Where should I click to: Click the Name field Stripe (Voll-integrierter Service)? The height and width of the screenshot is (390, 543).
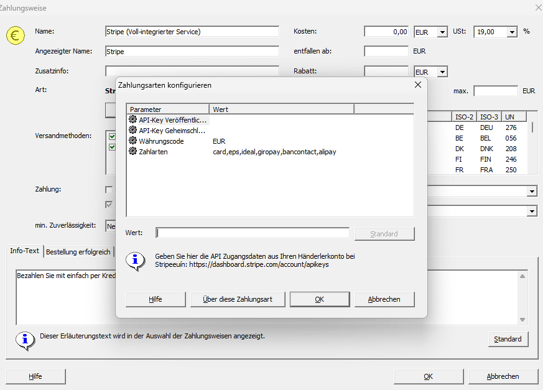[x=192, y=32]
